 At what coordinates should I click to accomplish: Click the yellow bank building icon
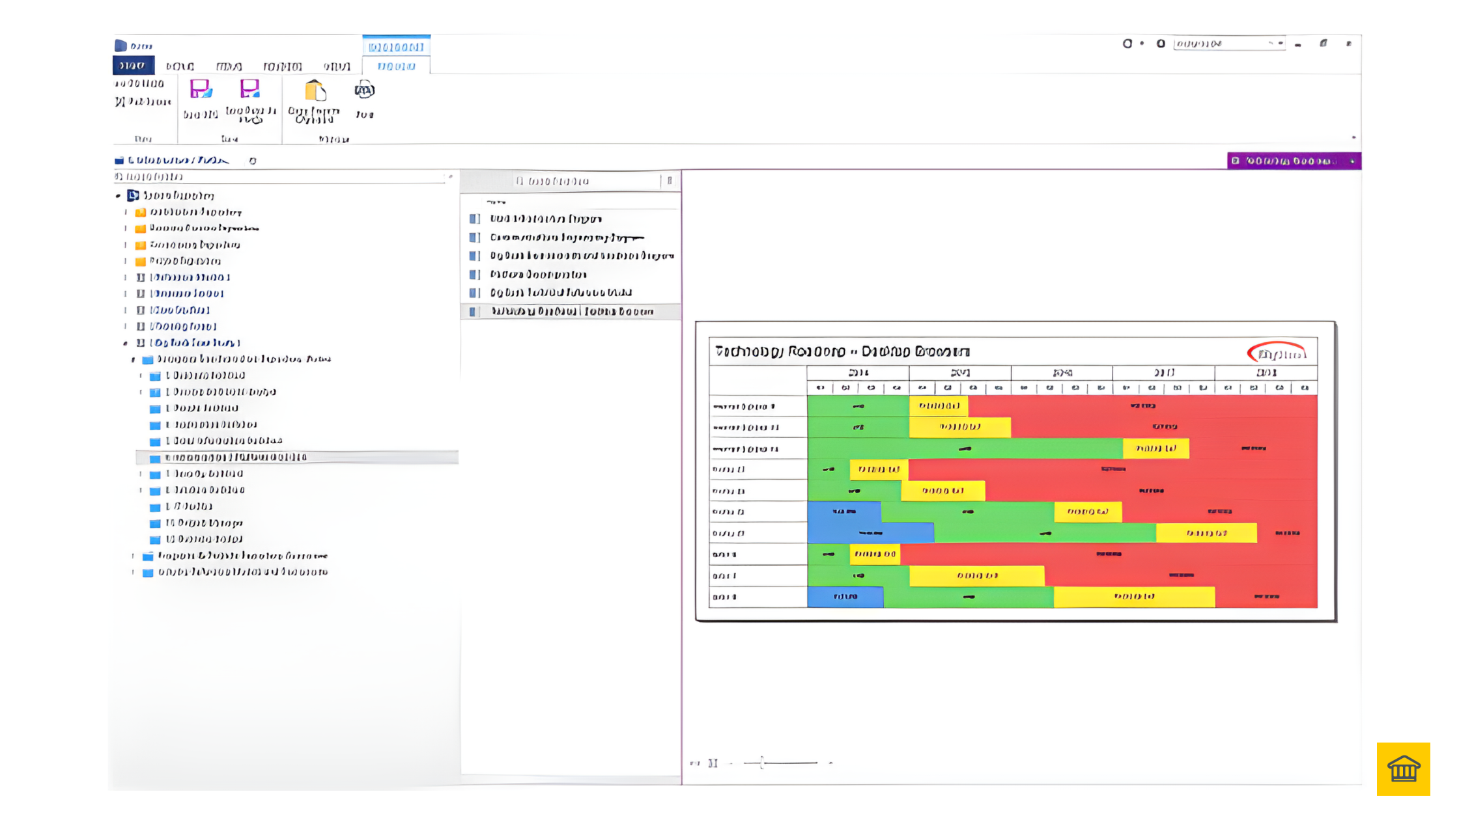[1403, 769]
